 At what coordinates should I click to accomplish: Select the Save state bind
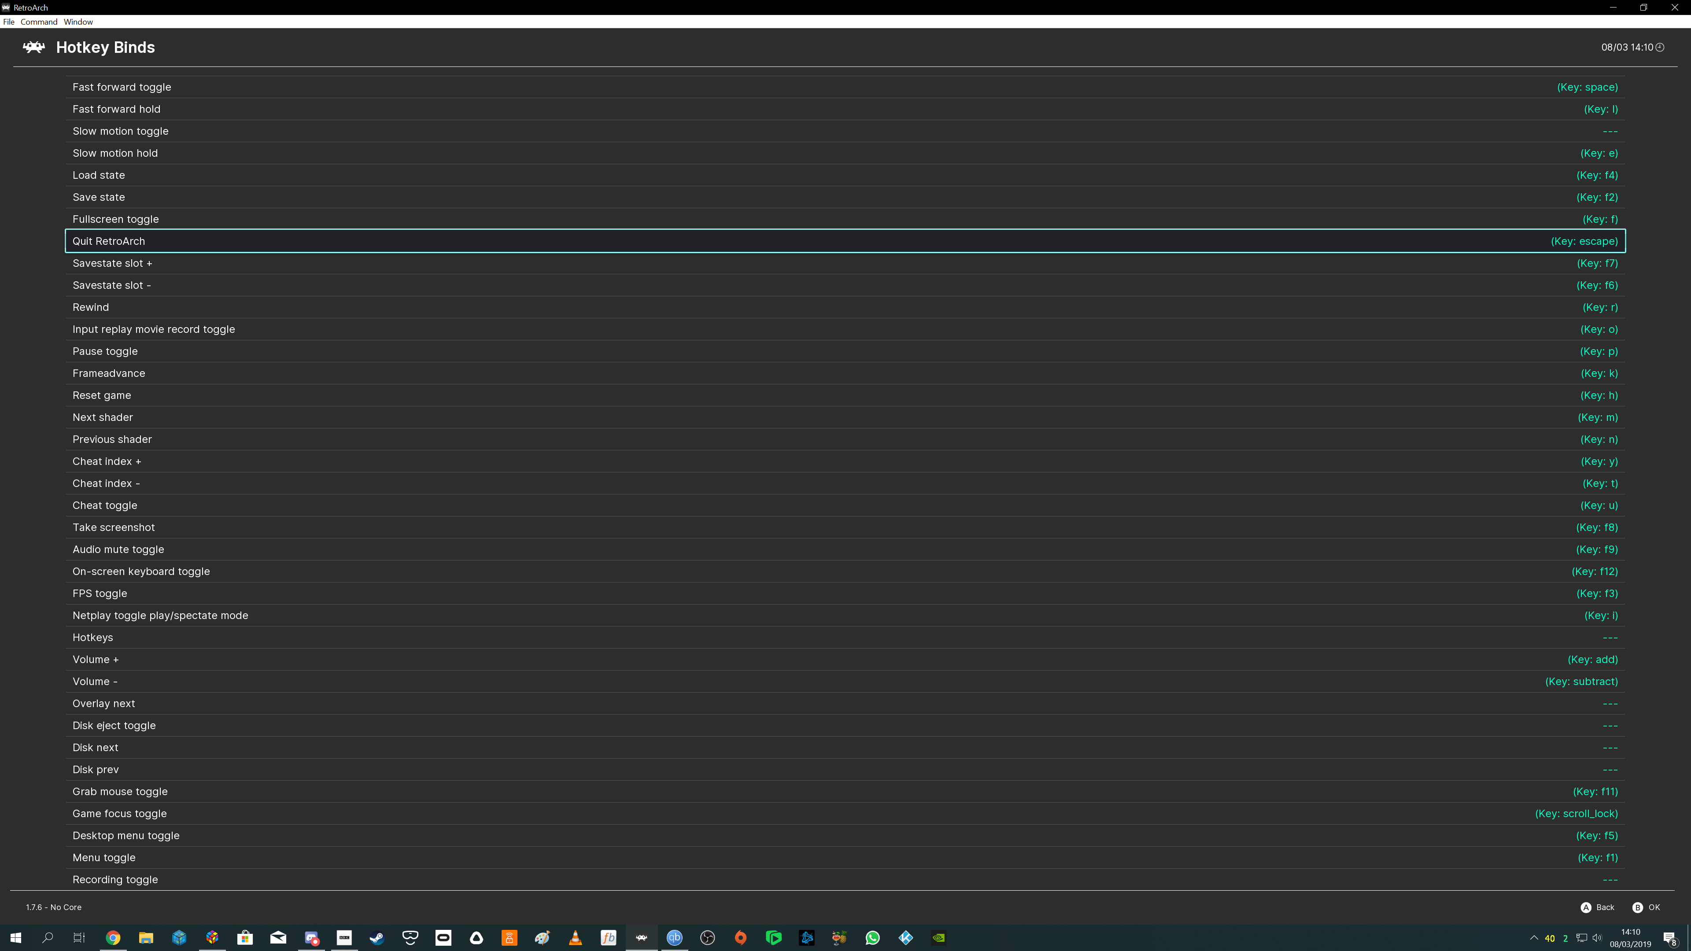pos(845,197)
